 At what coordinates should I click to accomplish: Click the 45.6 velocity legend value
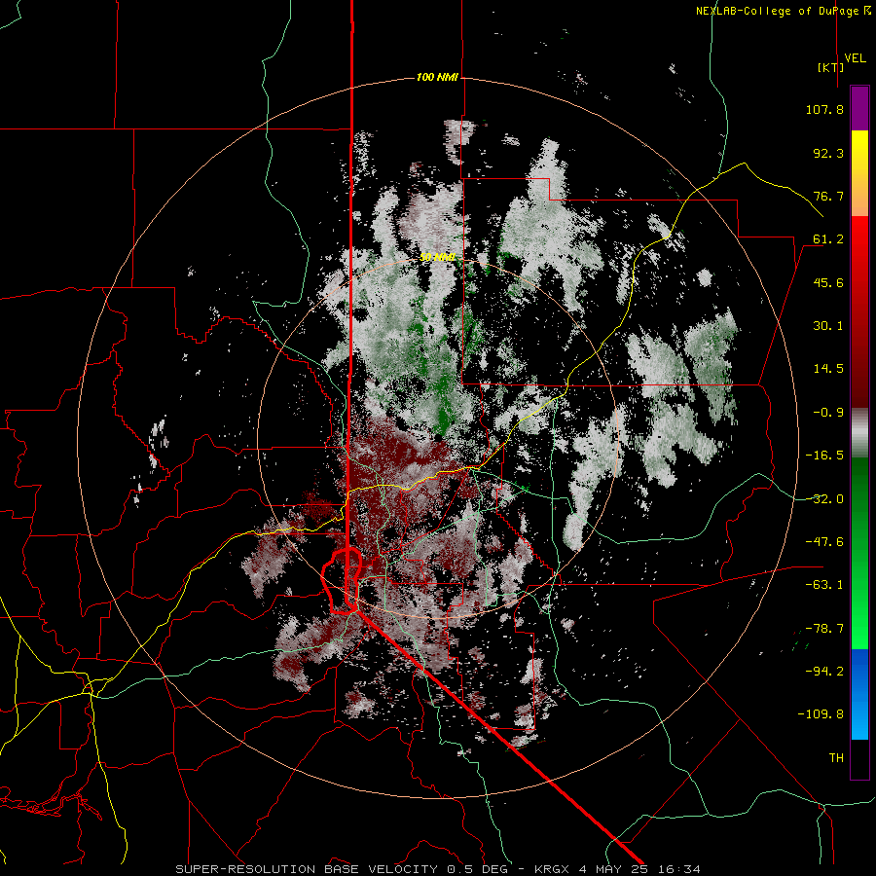(x=828, y=282)
